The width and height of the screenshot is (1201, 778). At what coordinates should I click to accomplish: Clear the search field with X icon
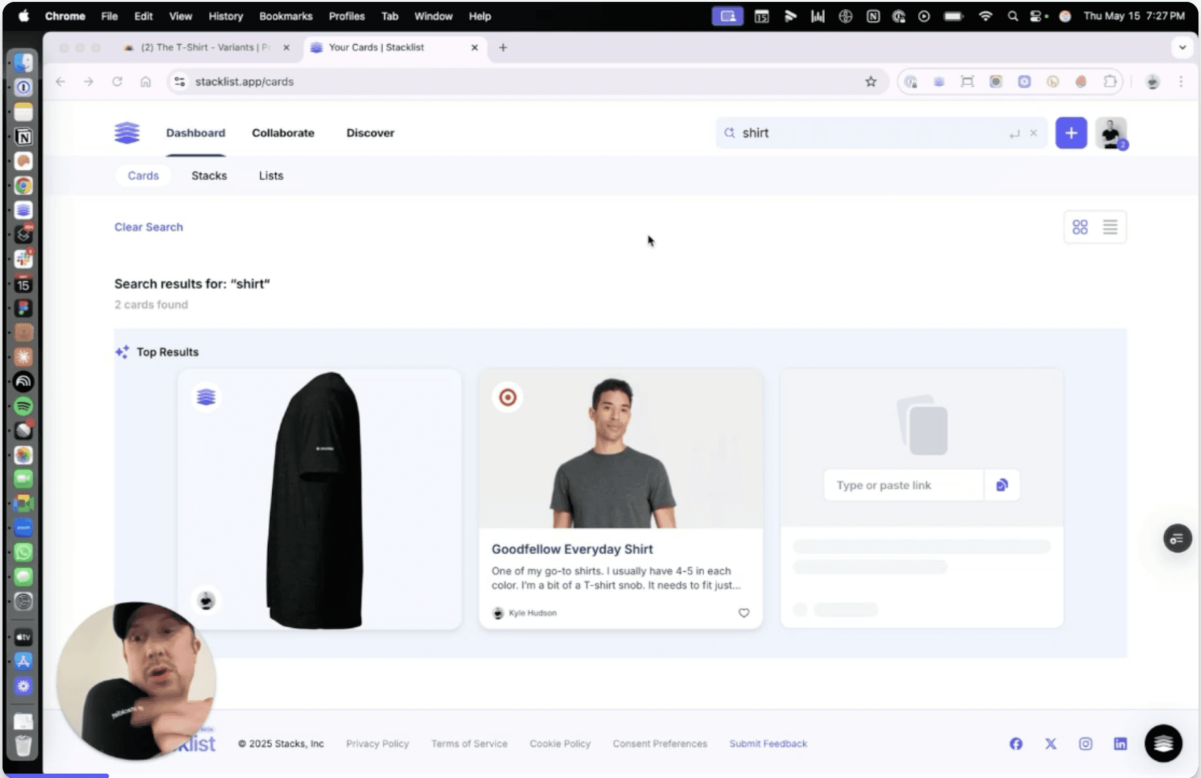coord(1033,133)
